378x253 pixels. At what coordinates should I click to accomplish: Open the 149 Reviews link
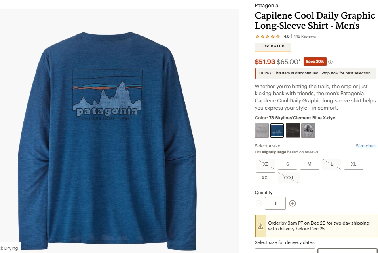305,36
